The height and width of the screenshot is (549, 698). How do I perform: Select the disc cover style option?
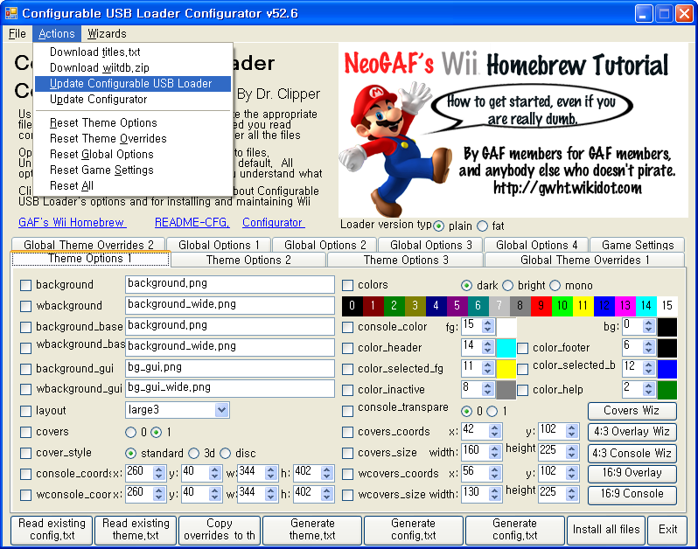click(x=226, y=453)
